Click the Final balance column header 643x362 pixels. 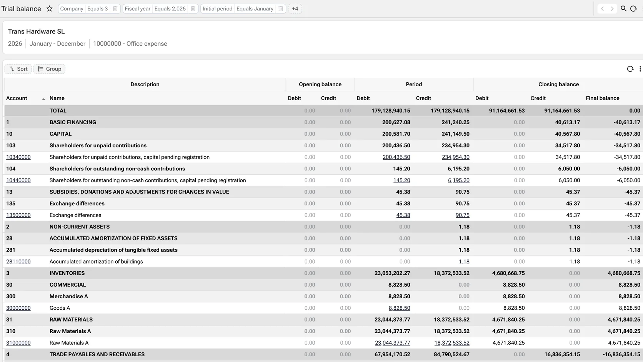[x=602, y=98]
